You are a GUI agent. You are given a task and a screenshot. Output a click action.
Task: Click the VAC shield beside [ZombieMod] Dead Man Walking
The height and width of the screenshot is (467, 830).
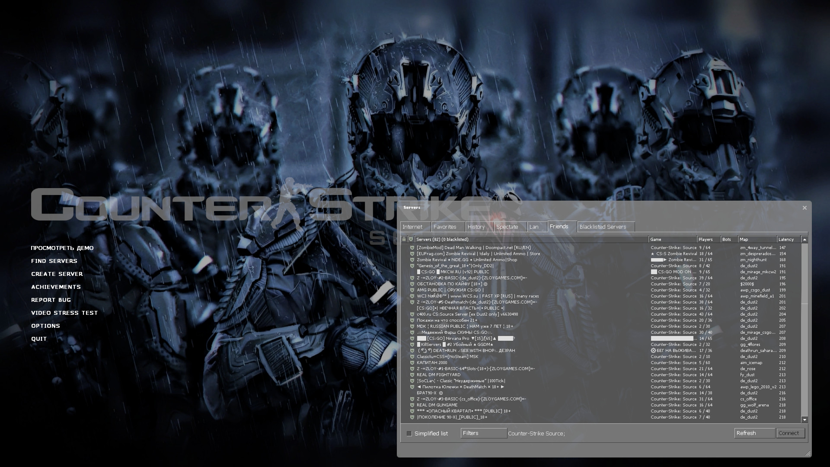(412, 247)
